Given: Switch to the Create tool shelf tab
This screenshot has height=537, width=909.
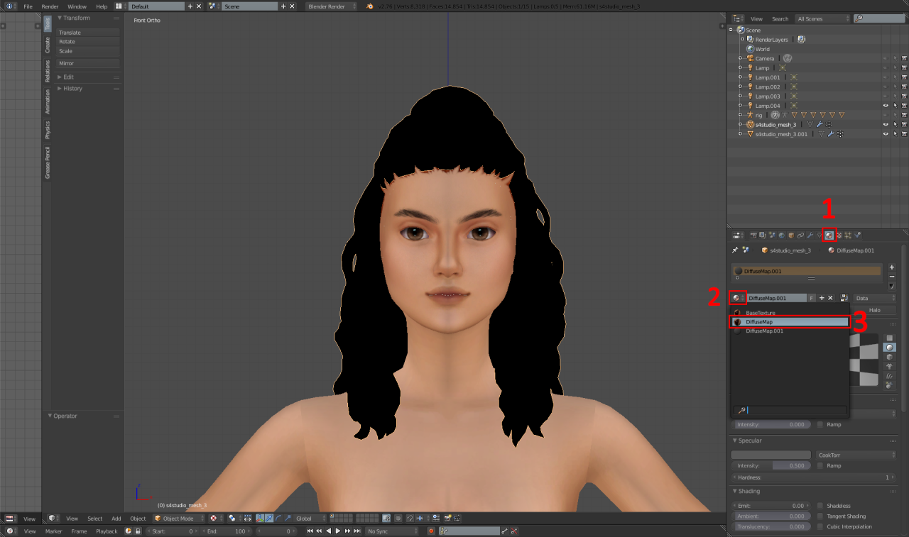Looking at the screenshot, I should point(48,45).
